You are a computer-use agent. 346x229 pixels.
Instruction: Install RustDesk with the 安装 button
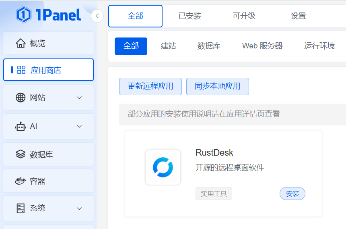[292, 194]
